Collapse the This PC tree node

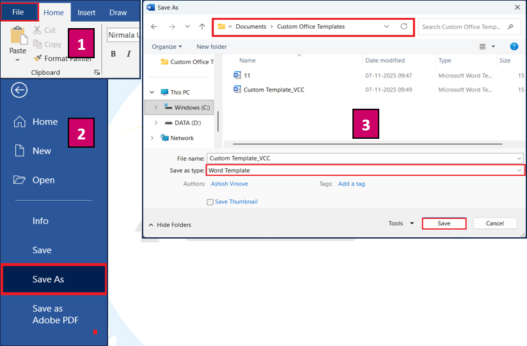tap(152, 92)
